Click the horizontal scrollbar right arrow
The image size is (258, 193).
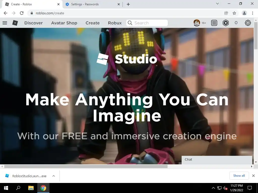tap(252, 166)
